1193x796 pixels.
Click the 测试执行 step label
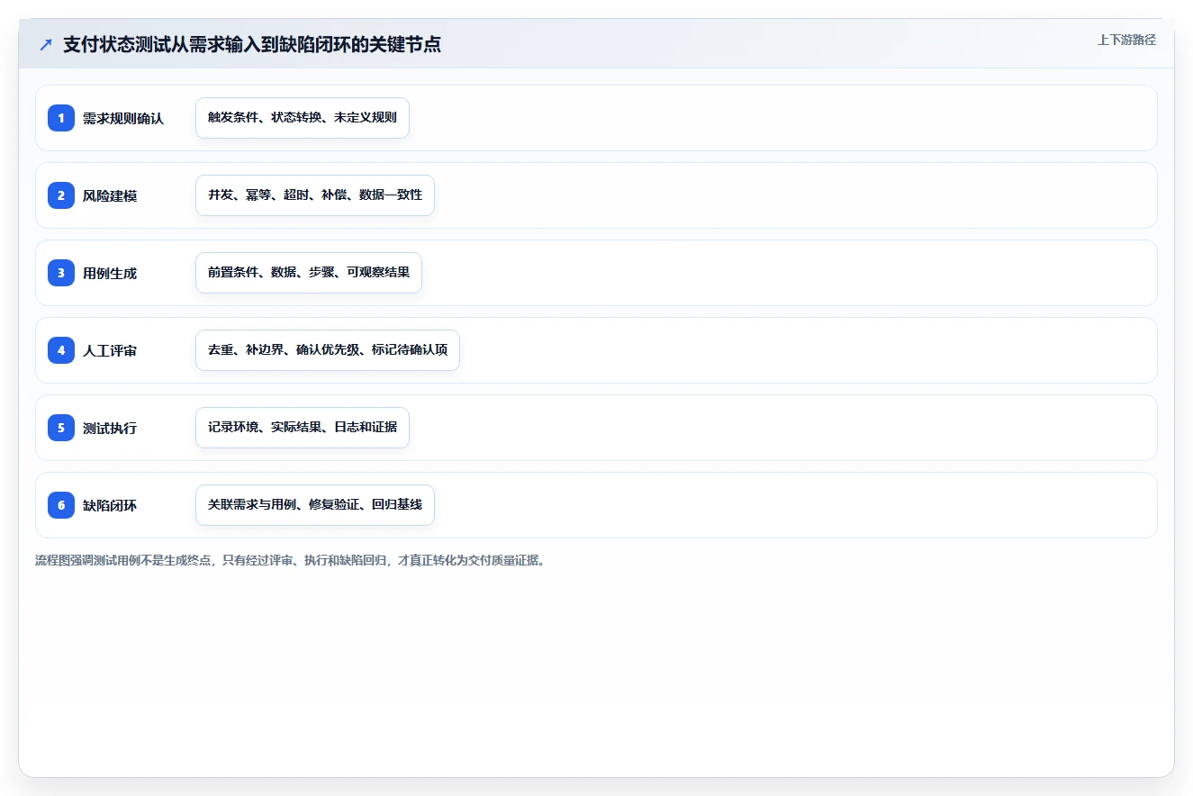110,428
